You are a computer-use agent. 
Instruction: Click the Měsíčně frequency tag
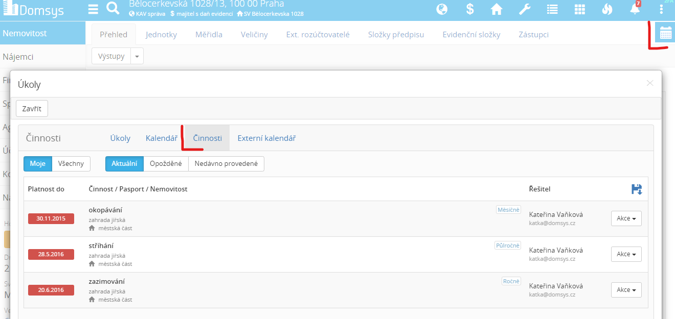508,210
